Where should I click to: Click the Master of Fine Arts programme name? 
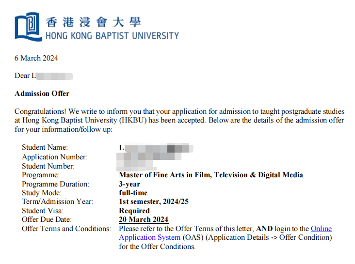click(x=211, y=175)
